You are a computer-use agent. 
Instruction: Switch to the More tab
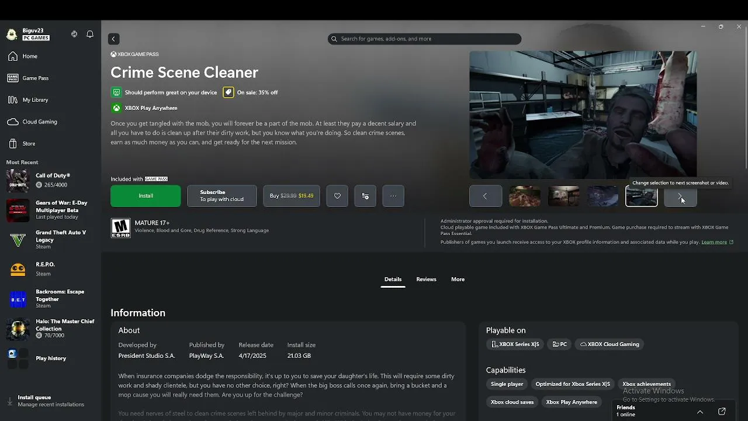click(458, 279)
